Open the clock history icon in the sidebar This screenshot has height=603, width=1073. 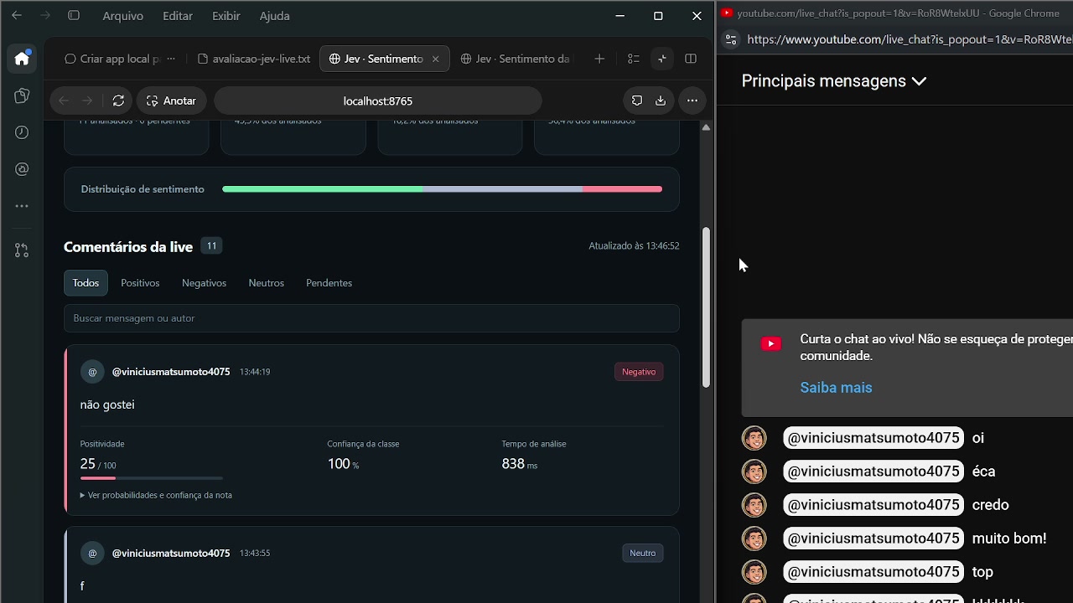coord(22,132)
